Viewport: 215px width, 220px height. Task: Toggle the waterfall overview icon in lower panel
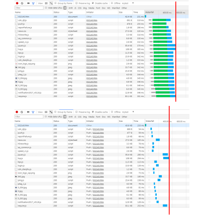pyautogui.click(x=51, y=112)
